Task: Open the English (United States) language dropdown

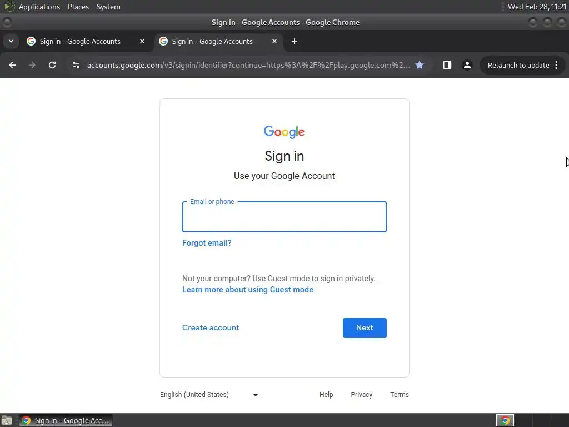Action: pos(209,395)
